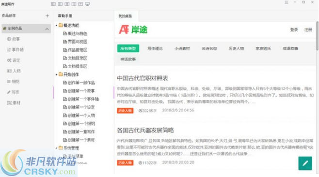The height and width of the screenshot is (177, 319).
Task: Open 创建第一个细纲 help document
Action: (79, 123)
